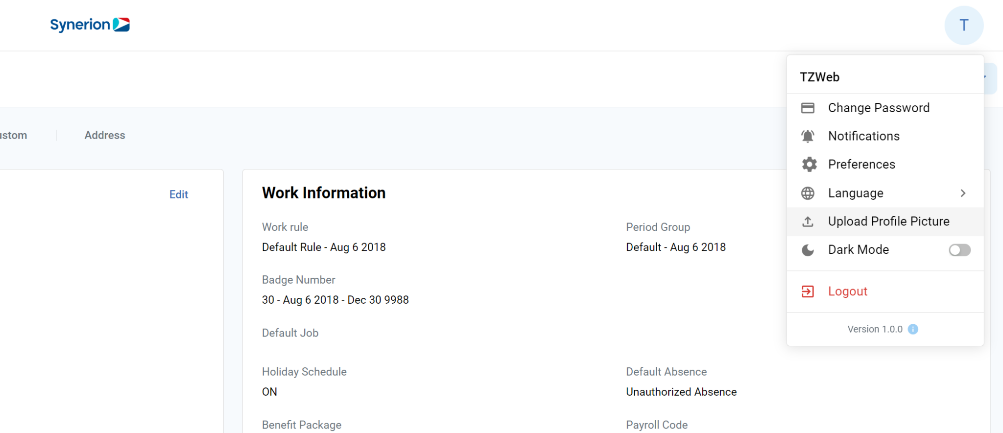Select Change Password text
The image size is (1003, 433).
879,108
